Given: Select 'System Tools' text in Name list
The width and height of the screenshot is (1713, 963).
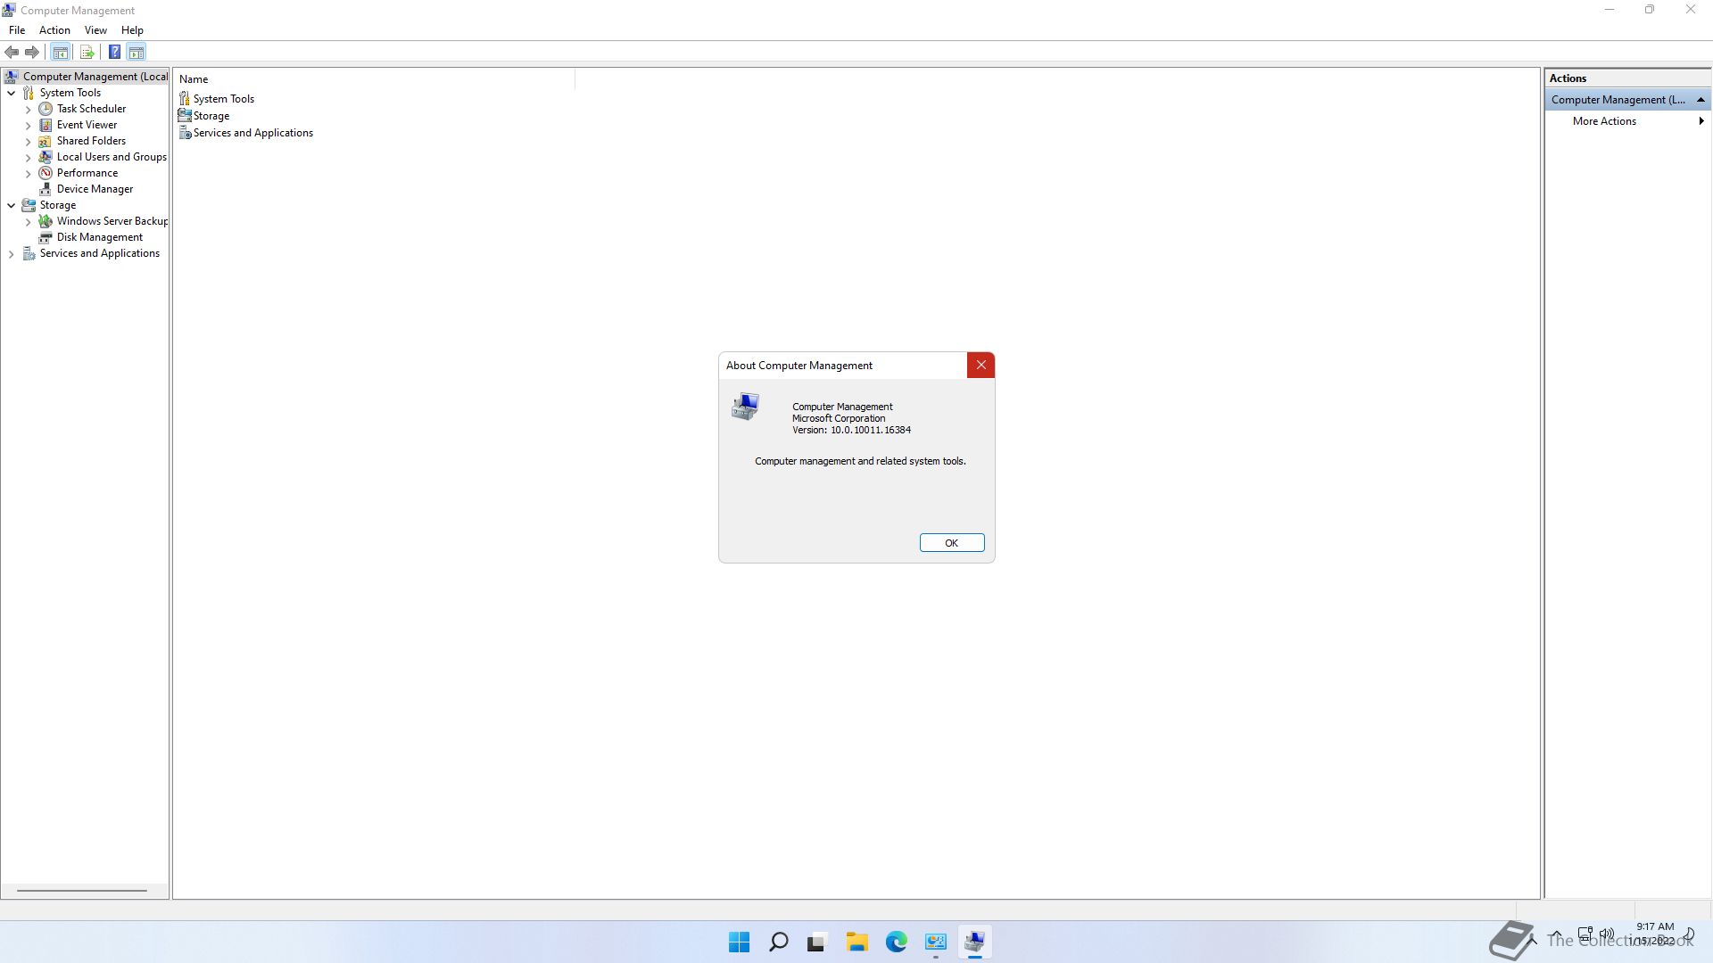Looking at the screenshot, I should (x=224, y=99).
